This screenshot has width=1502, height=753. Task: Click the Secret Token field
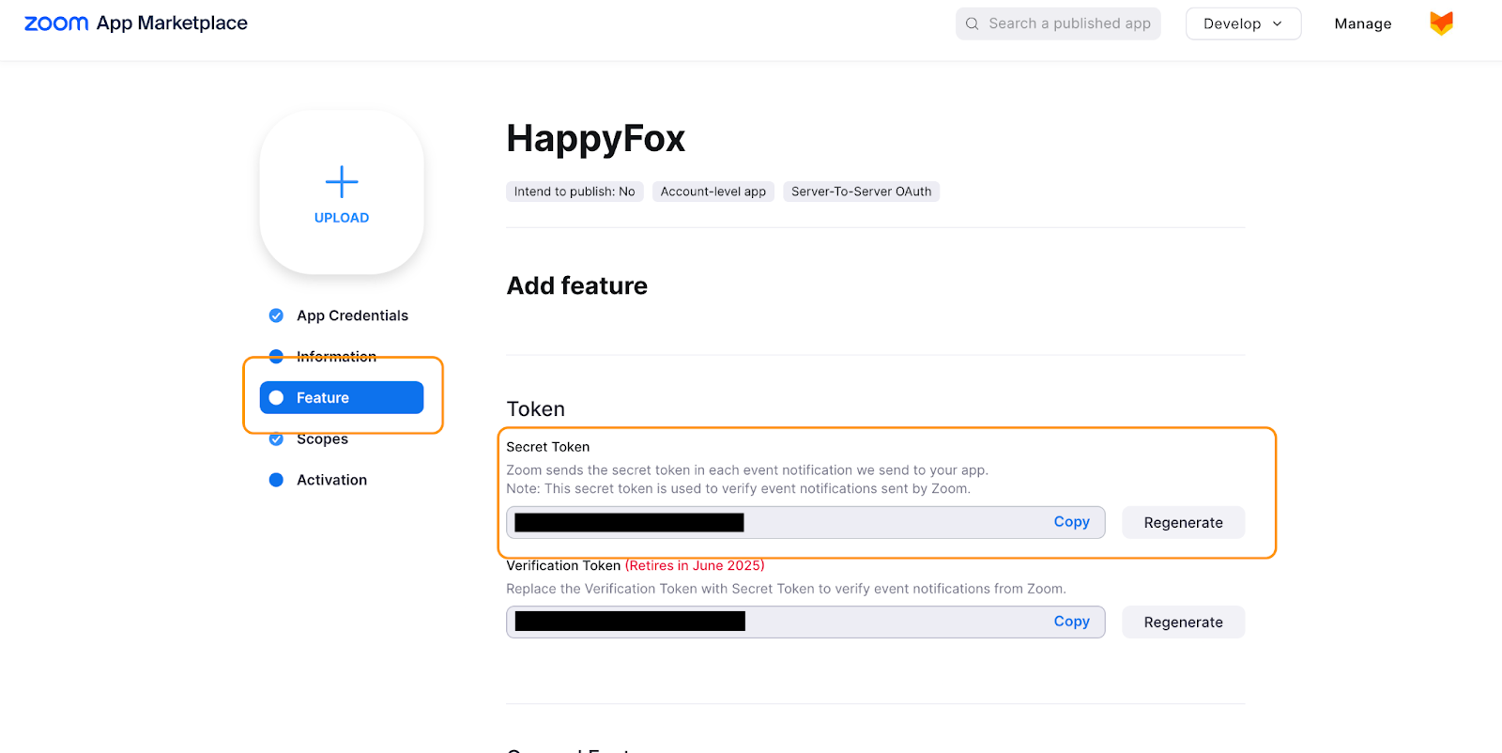(805, 523)
